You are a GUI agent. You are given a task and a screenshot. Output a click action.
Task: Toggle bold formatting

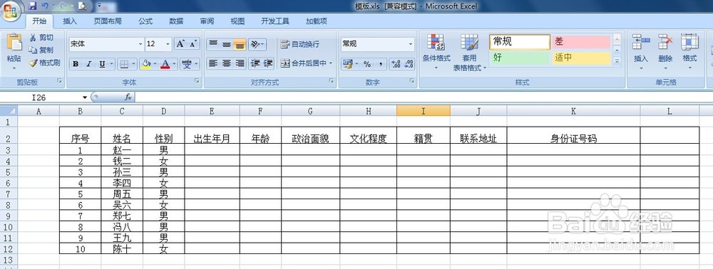[76, 64]
